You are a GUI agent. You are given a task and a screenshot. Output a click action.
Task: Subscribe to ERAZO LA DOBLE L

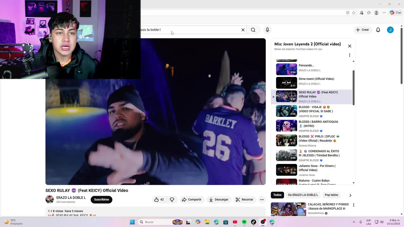(x=101, y=200)
